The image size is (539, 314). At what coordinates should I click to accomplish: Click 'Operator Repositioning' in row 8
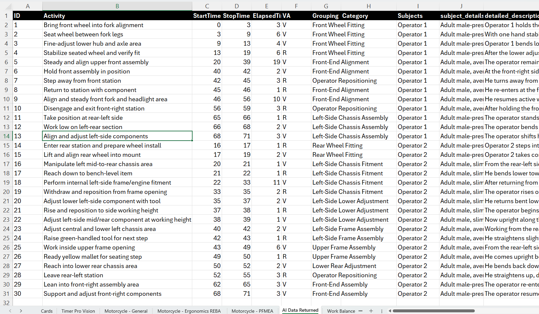pyautogui.click(x=344, y=80)
